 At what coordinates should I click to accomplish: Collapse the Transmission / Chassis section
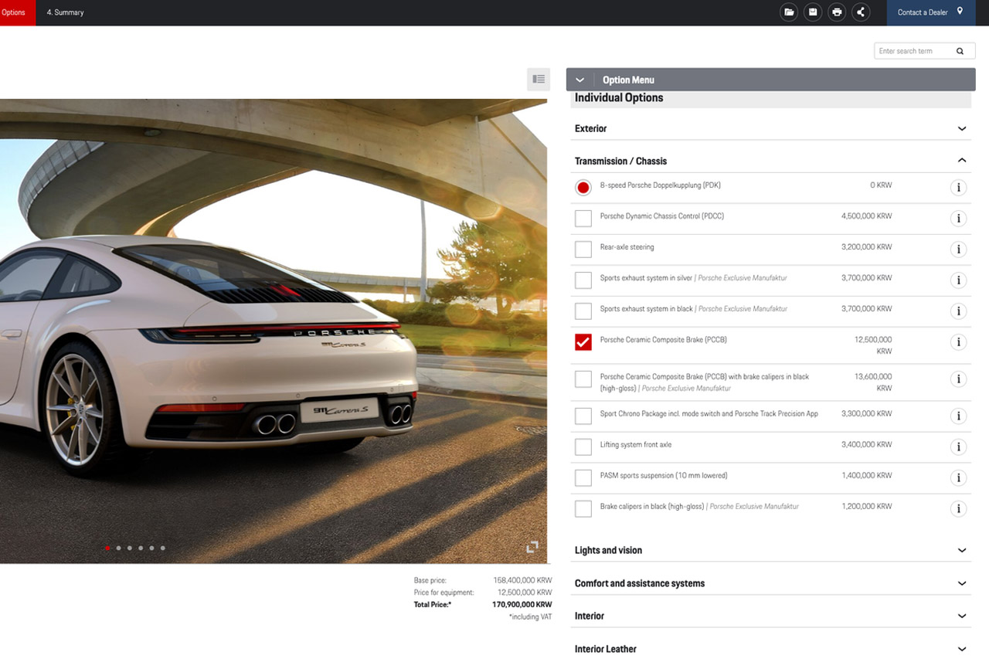(770, 161)
